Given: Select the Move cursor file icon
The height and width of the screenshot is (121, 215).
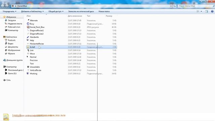Looking at the screenshot, I should pyautogui.click(x=28, y=54).
